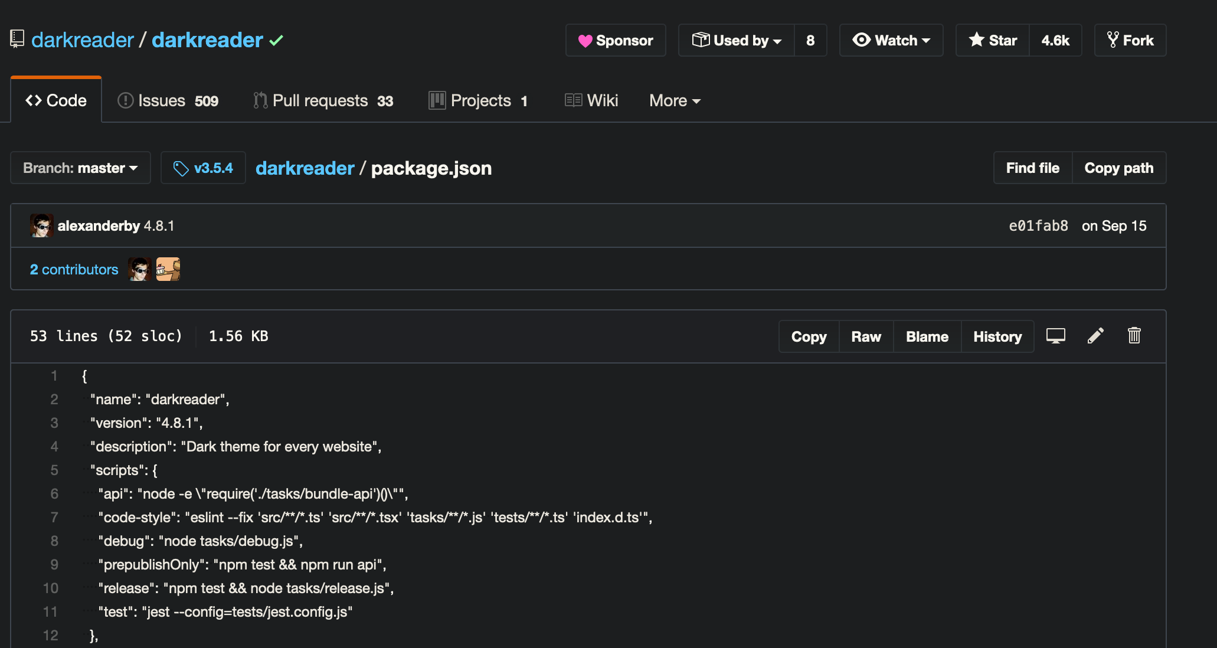Screen dimensions: 1217x648
Task: Switch to the Issues tab
Action: (x=168, y=101)
